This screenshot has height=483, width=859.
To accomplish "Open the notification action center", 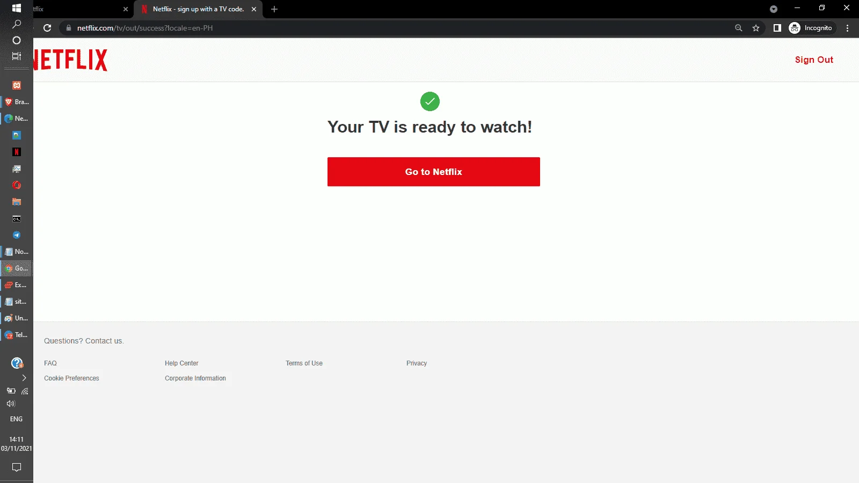I will pyautogui.click(x=17, y=467).
